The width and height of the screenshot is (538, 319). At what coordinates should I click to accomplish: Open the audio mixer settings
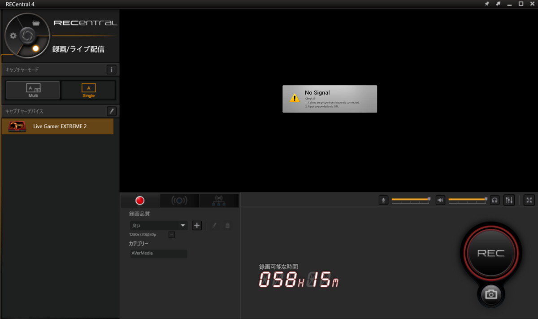click(509, 200)
